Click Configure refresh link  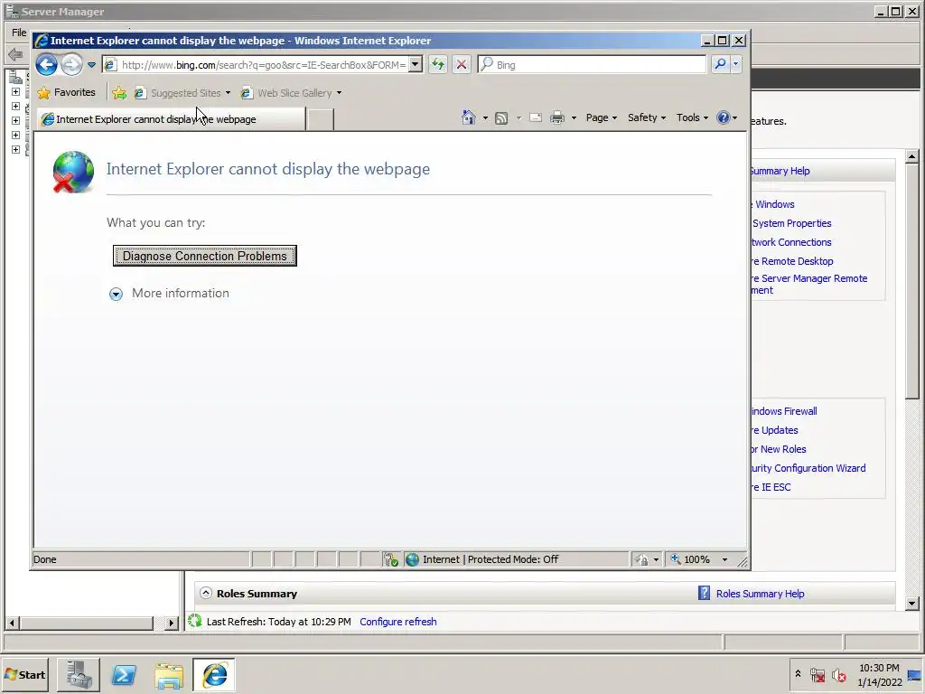398,622
